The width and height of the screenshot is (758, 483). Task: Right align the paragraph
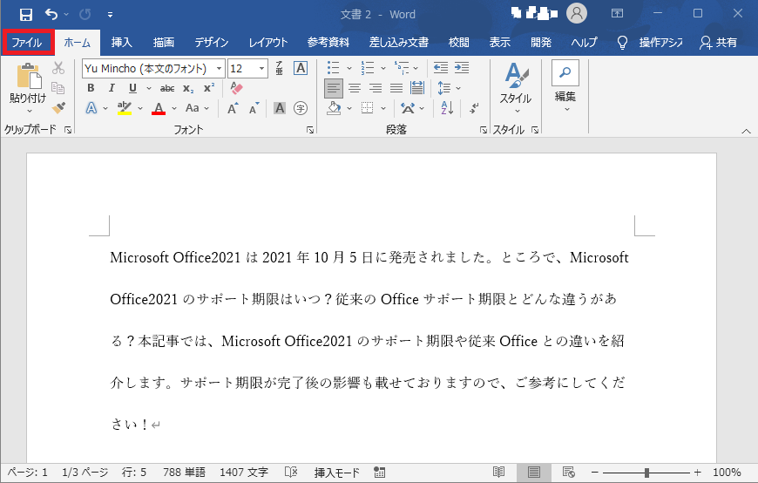376,88
